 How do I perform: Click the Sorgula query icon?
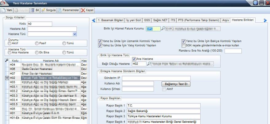(43, 10)
